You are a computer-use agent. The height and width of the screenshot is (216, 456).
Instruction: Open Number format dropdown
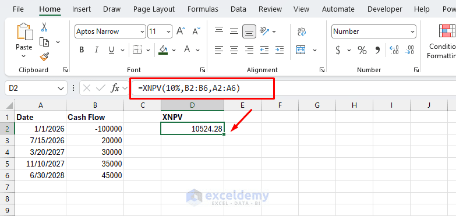412,31
